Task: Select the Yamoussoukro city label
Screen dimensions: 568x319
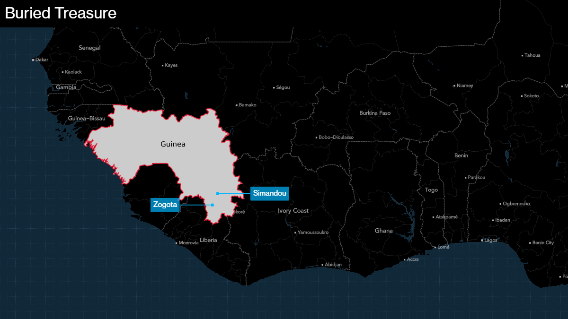Action: tap(313, 233)
